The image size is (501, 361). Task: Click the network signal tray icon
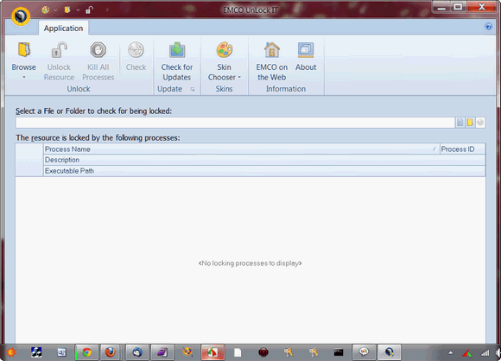[x=485, y=352]
